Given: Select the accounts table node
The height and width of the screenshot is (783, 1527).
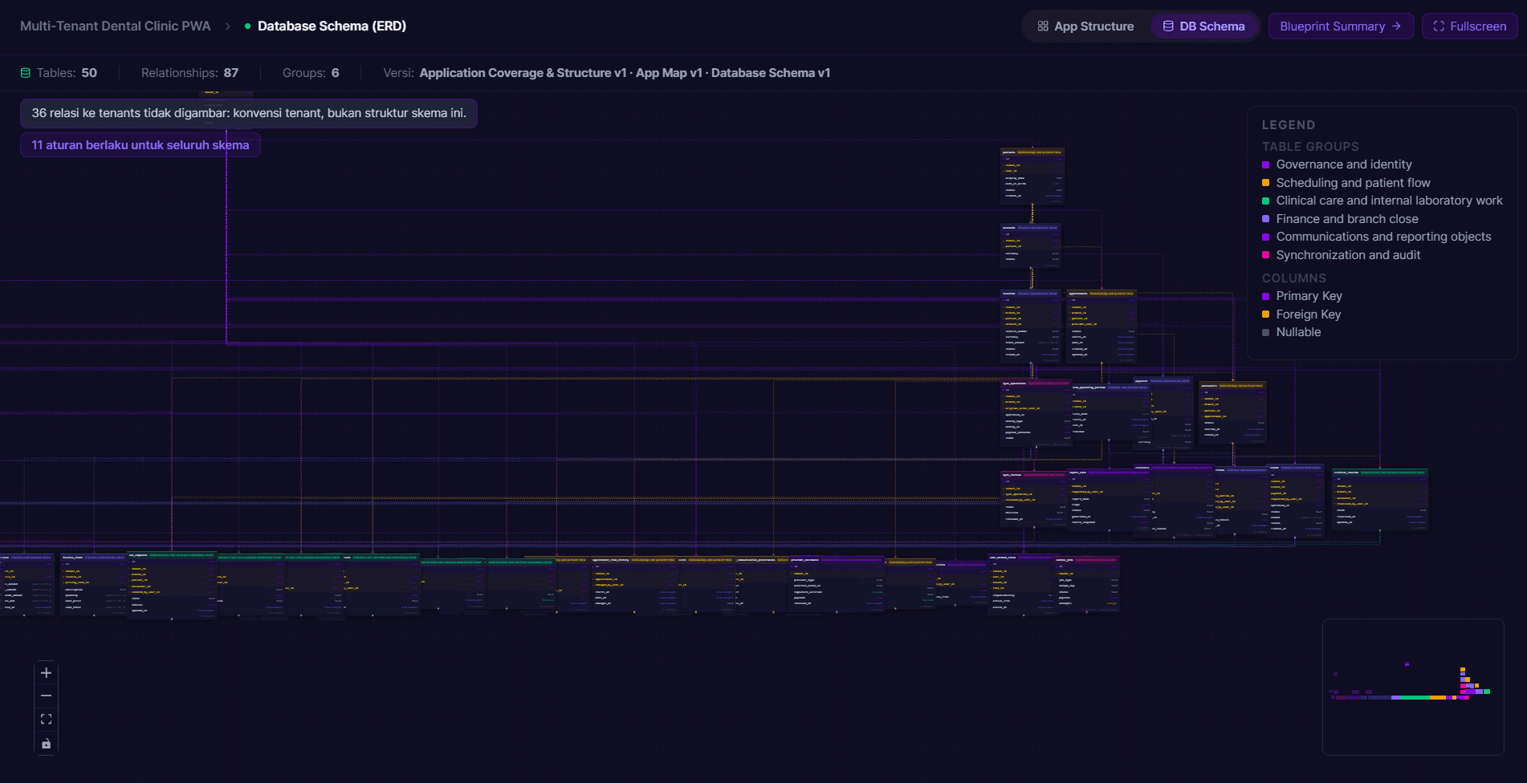Looking at the screenshot, I should (1030, 245).
